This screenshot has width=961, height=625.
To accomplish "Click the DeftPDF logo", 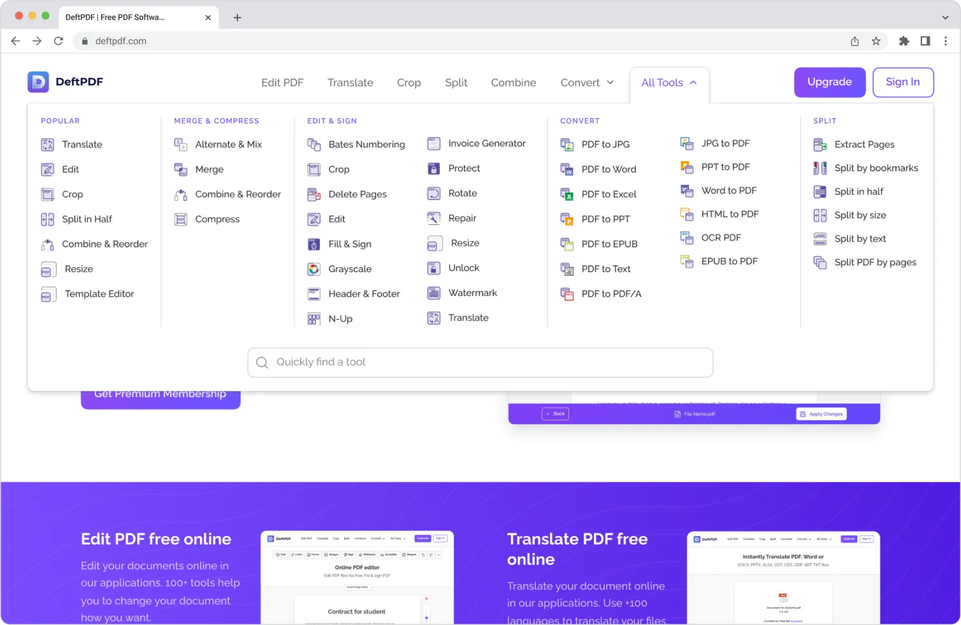I will pyautogui.click(x=65, y=82).
